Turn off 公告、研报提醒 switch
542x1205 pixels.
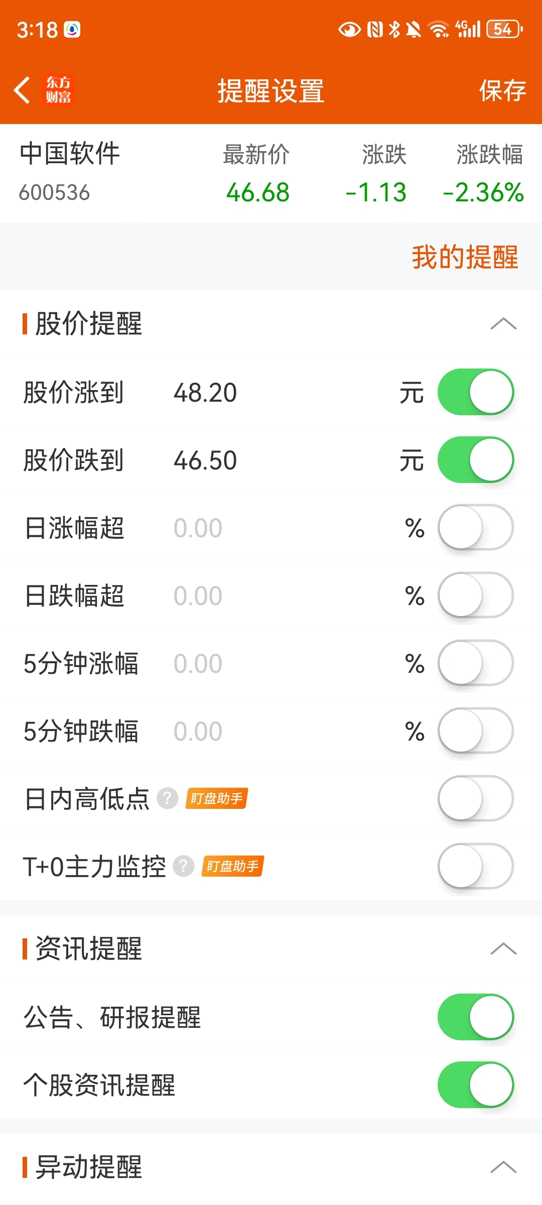(475, 1017)
